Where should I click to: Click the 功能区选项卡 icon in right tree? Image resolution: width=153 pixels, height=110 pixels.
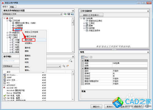click(x=87, y=31)
